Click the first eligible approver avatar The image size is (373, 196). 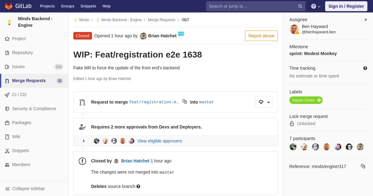[97, 141]
